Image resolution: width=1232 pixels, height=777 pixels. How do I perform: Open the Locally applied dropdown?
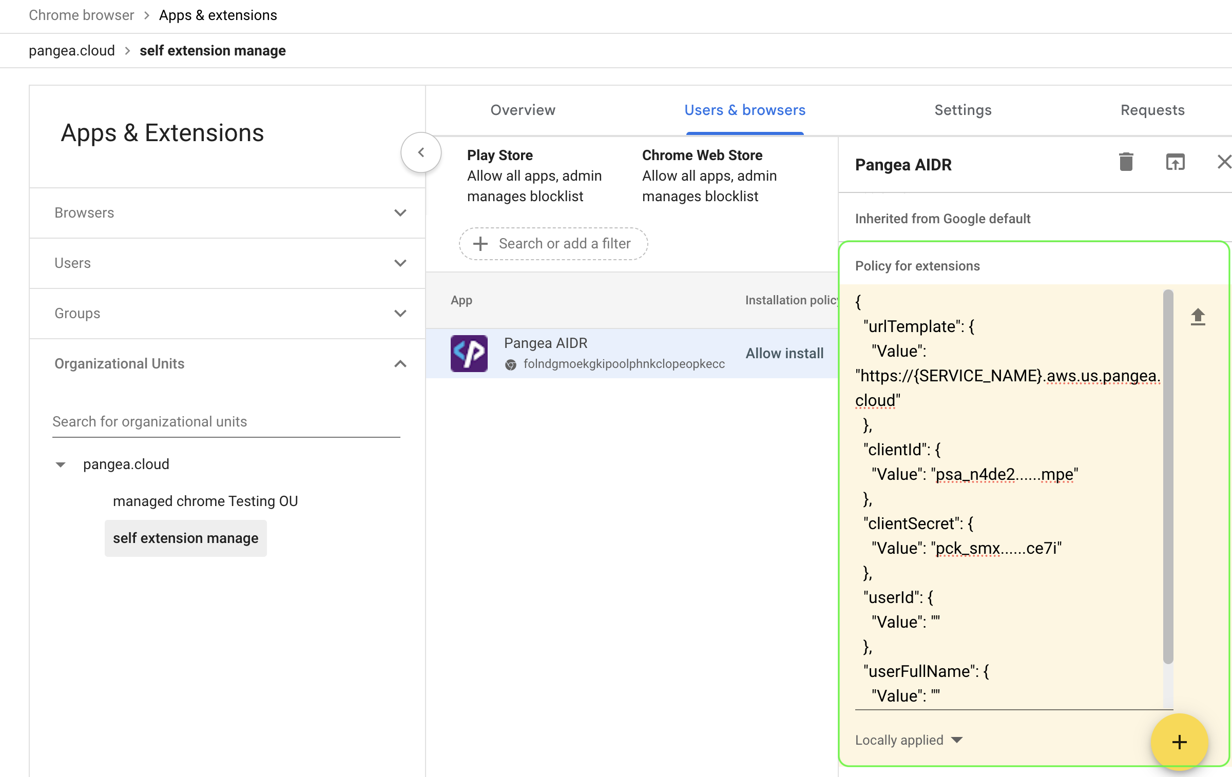click(909, 740)
